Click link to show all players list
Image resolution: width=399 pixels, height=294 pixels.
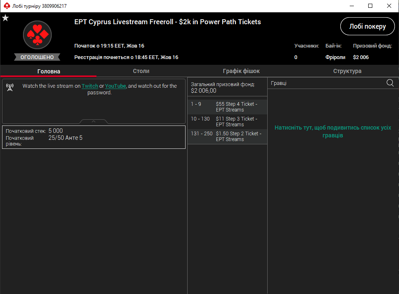point(333,131)
